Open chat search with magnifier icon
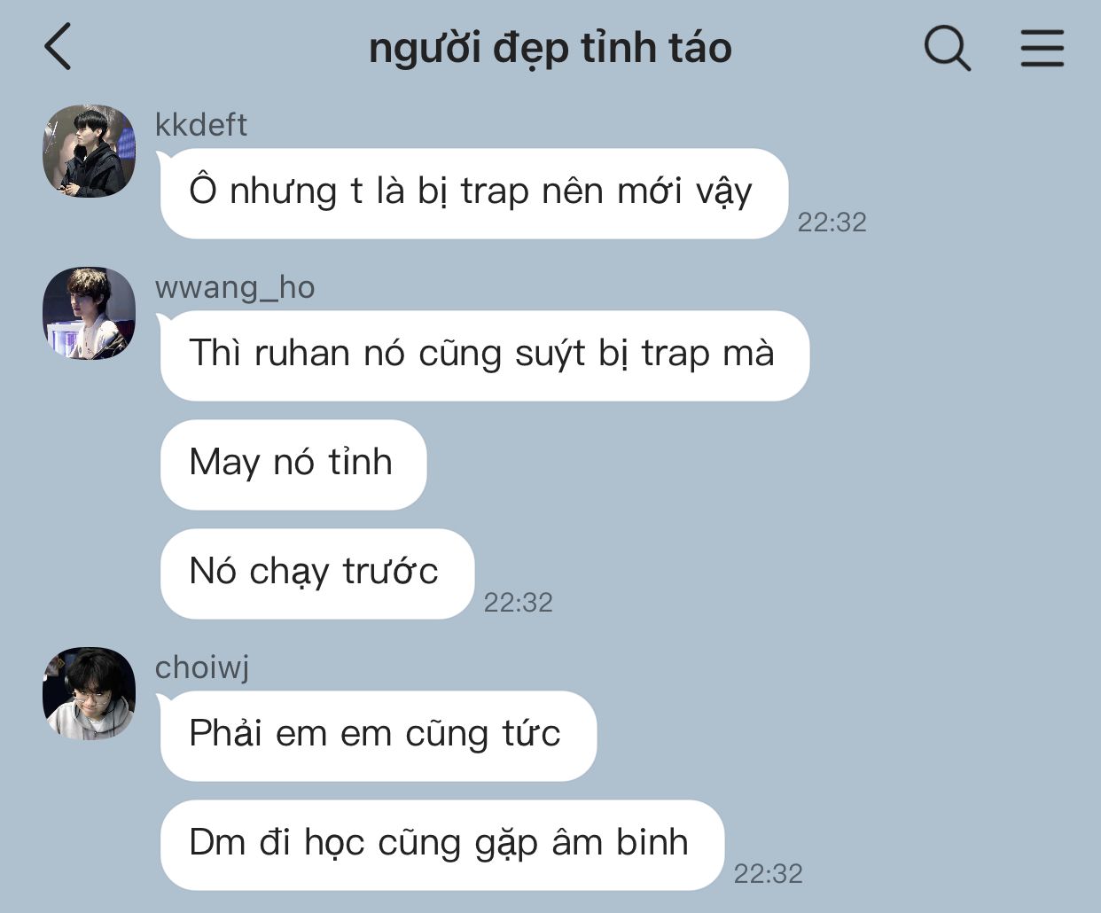 (948, 47)
